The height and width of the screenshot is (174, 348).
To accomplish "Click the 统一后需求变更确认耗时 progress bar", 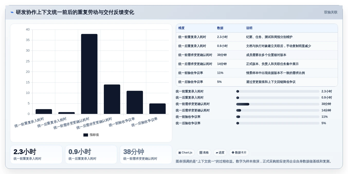I will 278,111.
